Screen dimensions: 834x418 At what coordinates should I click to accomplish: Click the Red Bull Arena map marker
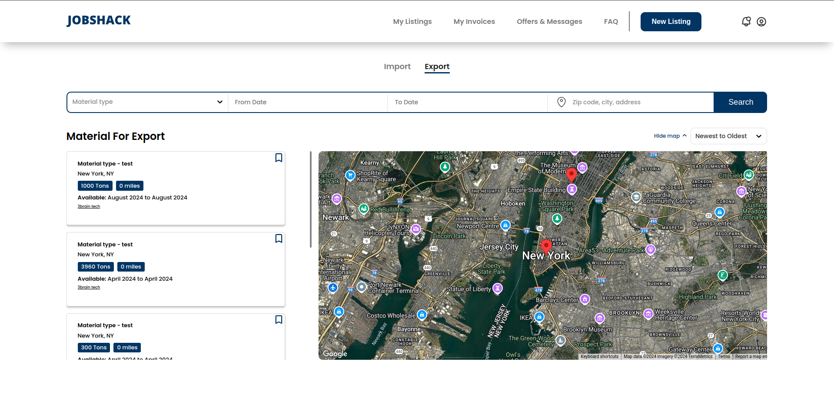click(364, 209)
